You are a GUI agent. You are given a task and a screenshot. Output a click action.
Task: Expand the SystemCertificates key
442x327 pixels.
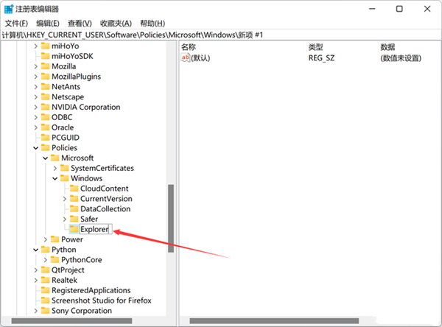pyautogui.click(x=55, y=168)
